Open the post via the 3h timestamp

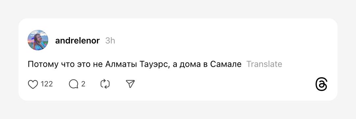coord(110,41)
